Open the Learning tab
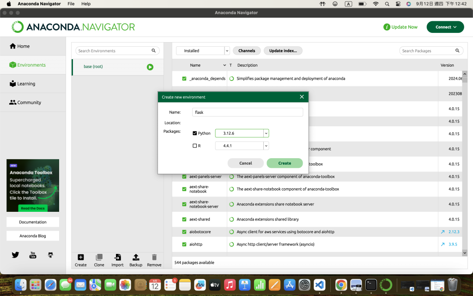473x296 pixels. 33,84
